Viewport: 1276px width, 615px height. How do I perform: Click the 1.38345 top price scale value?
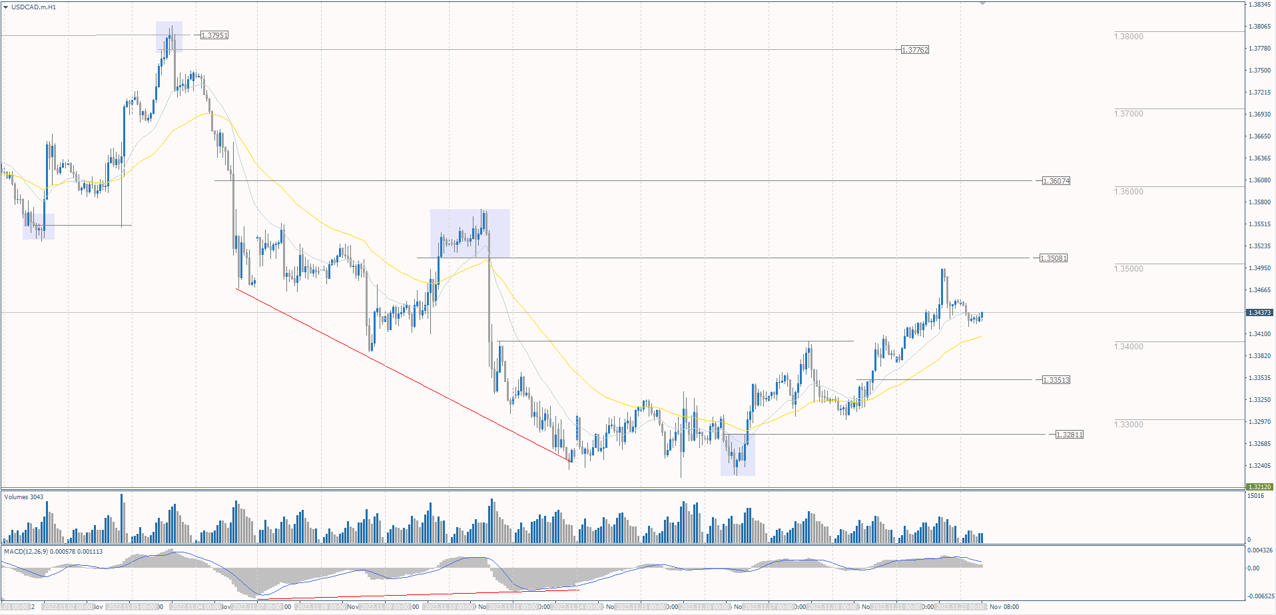click(1259, 5)
